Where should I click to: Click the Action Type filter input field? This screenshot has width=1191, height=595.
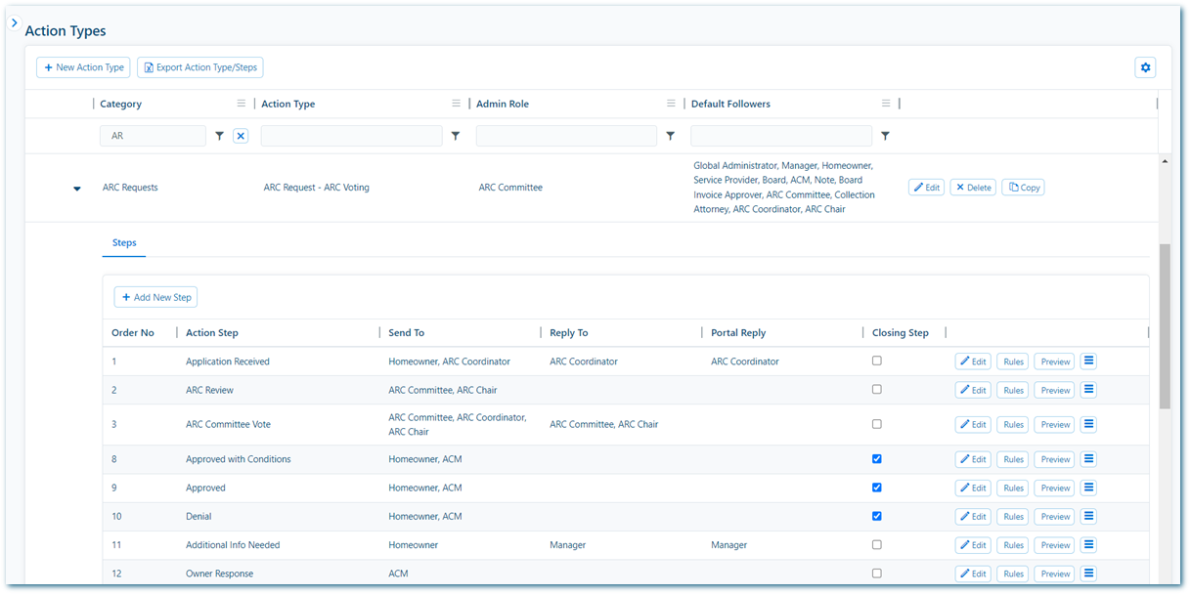pos(351,137)
